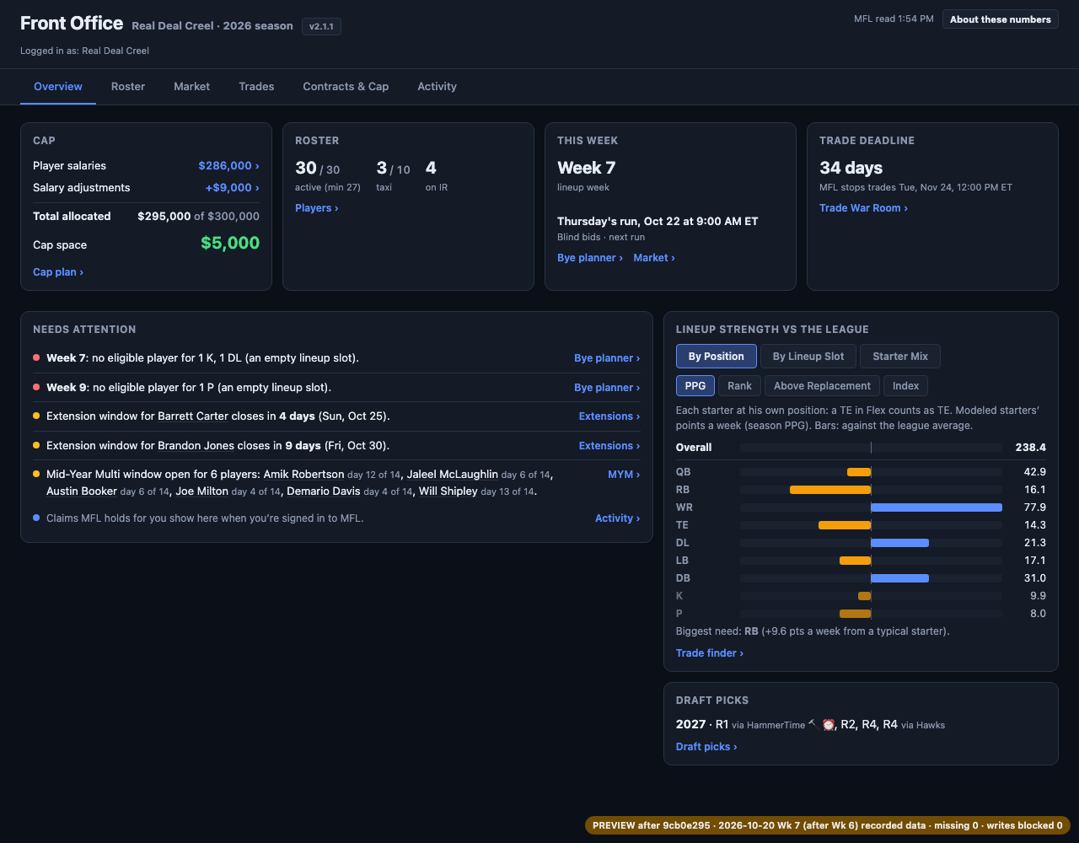Open Bye planner link in This Week card
The width and height of the screenshot is (1079, 843).
(x=590, y=258)
